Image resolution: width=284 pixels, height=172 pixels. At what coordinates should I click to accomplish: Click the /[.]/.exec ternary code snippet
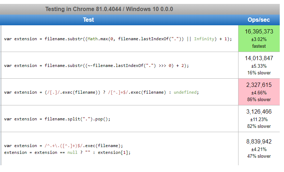(101, 92)
